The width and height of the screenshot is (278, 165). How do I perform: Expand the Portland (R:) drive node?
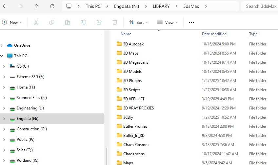[x=4, y=160]
